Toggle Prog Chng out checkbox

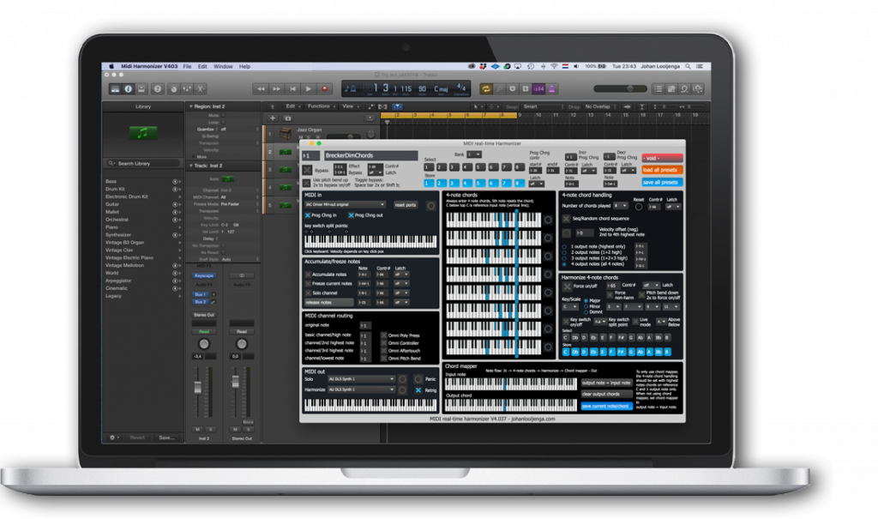[x=351, y=215]
